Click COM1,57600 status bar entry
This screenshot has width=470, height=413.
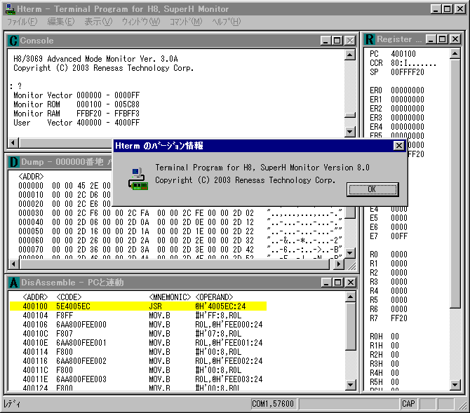[273, 404]
